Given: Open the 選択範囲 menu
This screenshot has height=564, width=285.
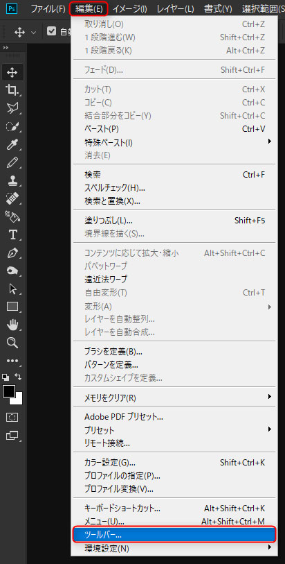Looking at the screenshot, I should (262, 8).
